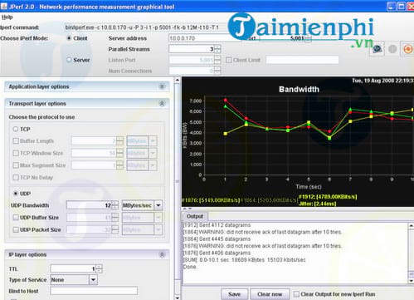Switch to the Output tab
The image size is (414, 300).
[x=195, y=216]
